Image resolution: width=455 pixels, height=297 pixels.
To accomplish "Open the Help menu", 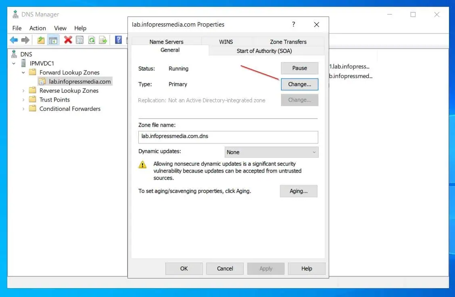I will click(80, 28).
